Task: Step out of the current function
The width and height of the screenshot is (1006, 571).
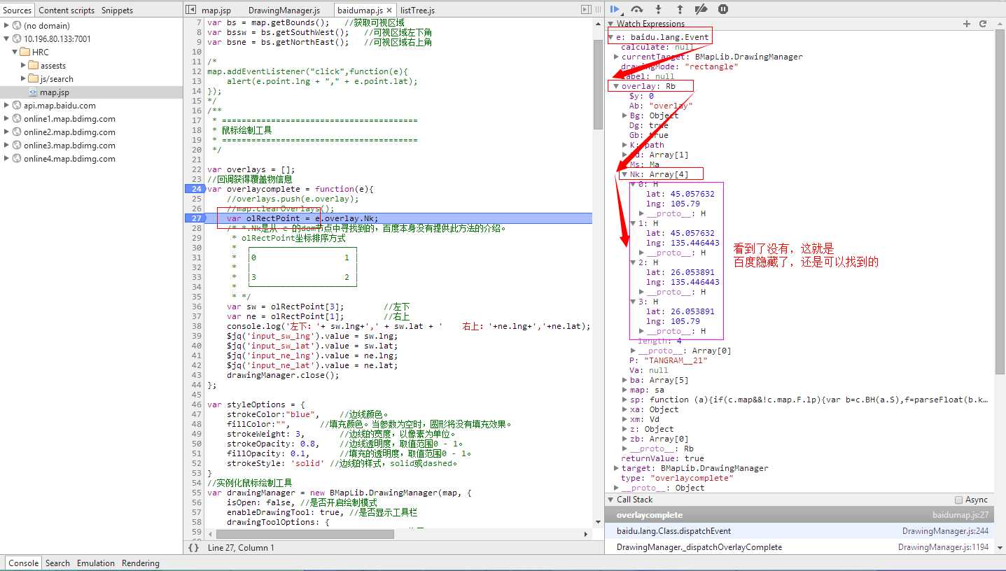Action: click(679, 9)
